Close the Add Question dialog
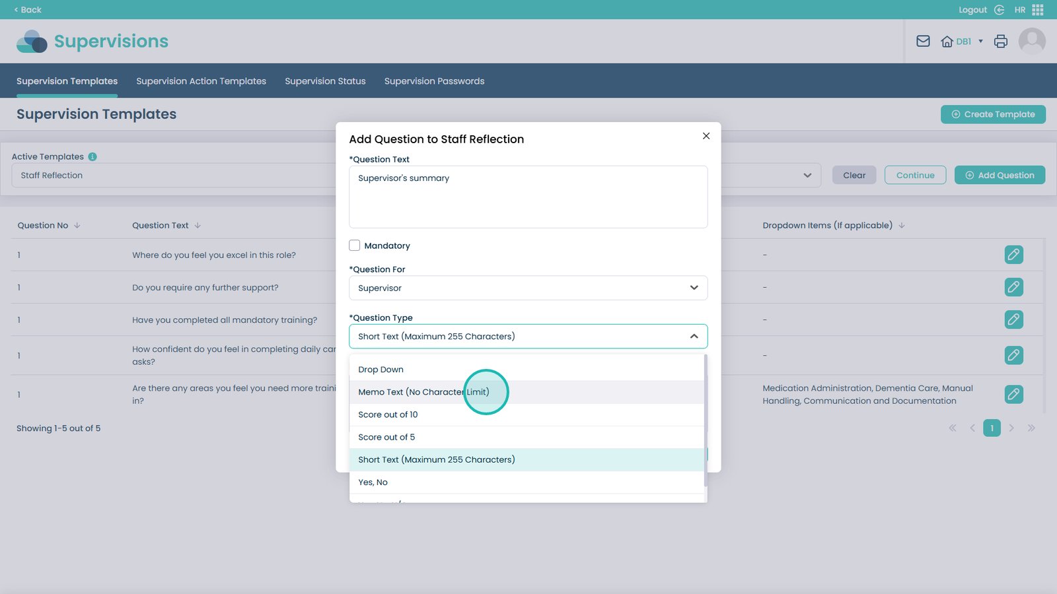The width and height of the screenshot is (1057, 594). [x=706, y=136]
